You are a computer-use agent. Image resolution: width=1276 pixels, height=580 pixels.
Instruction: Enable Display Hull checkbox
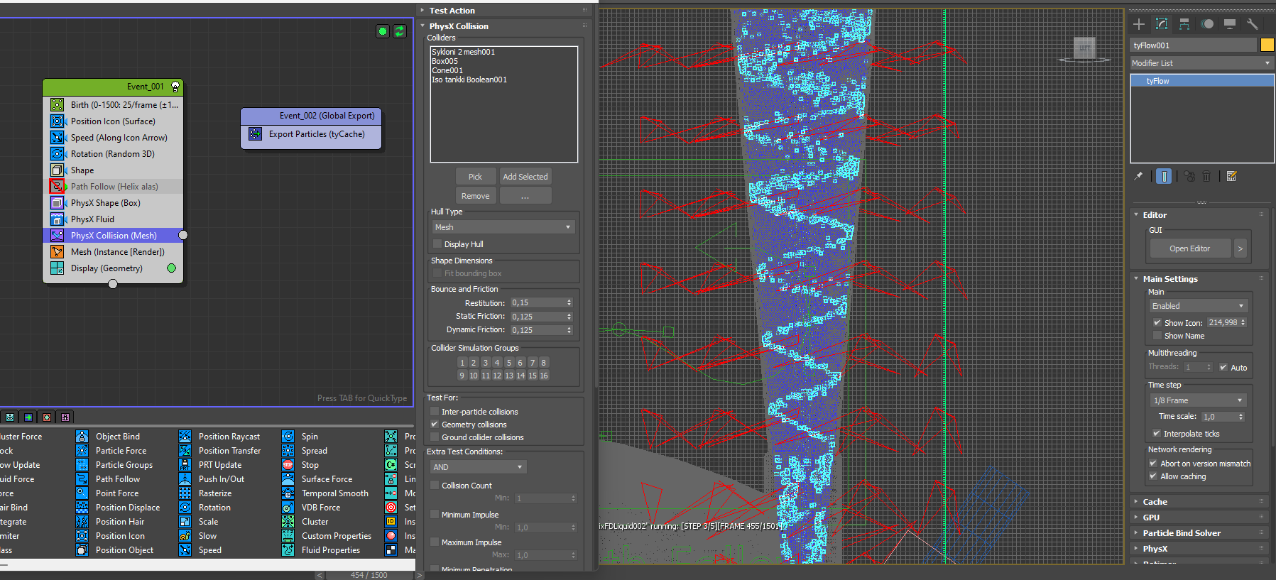pos(437,244)
